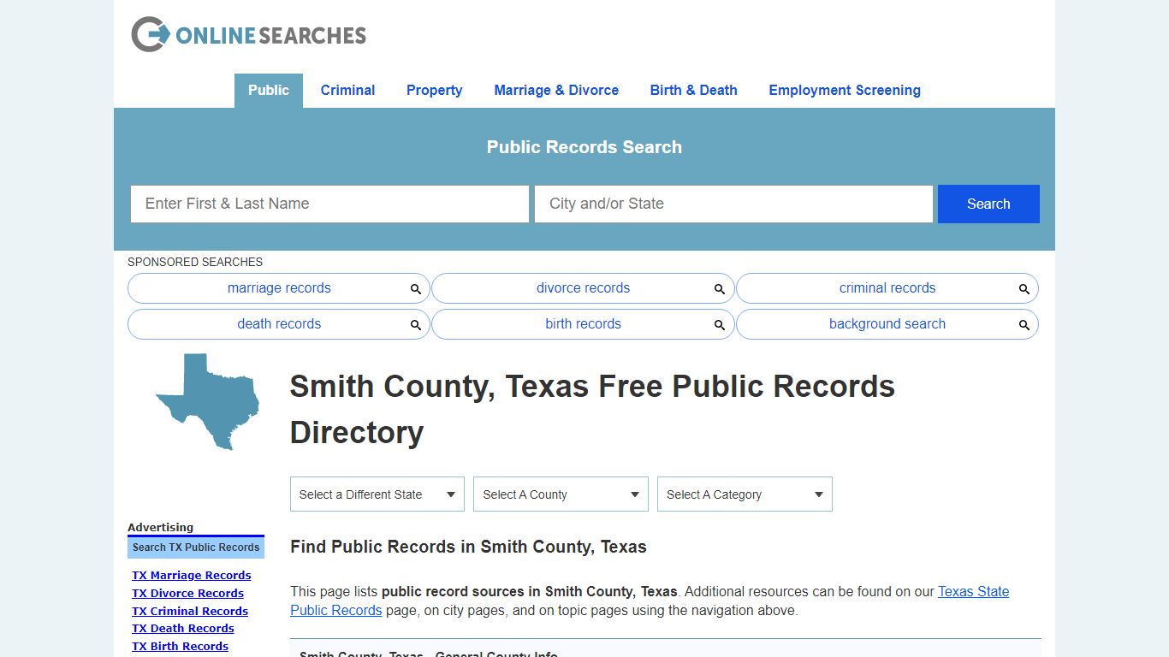The image size is (1169, 657).
Task: Expand the Select a Different State dropdown
Action: (x=377, y=494)
